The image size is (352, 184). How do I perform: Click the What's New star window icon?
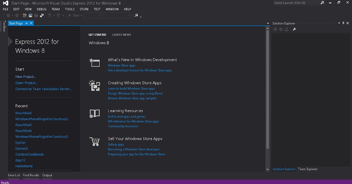pyautogui.click(x=94, y=62)
